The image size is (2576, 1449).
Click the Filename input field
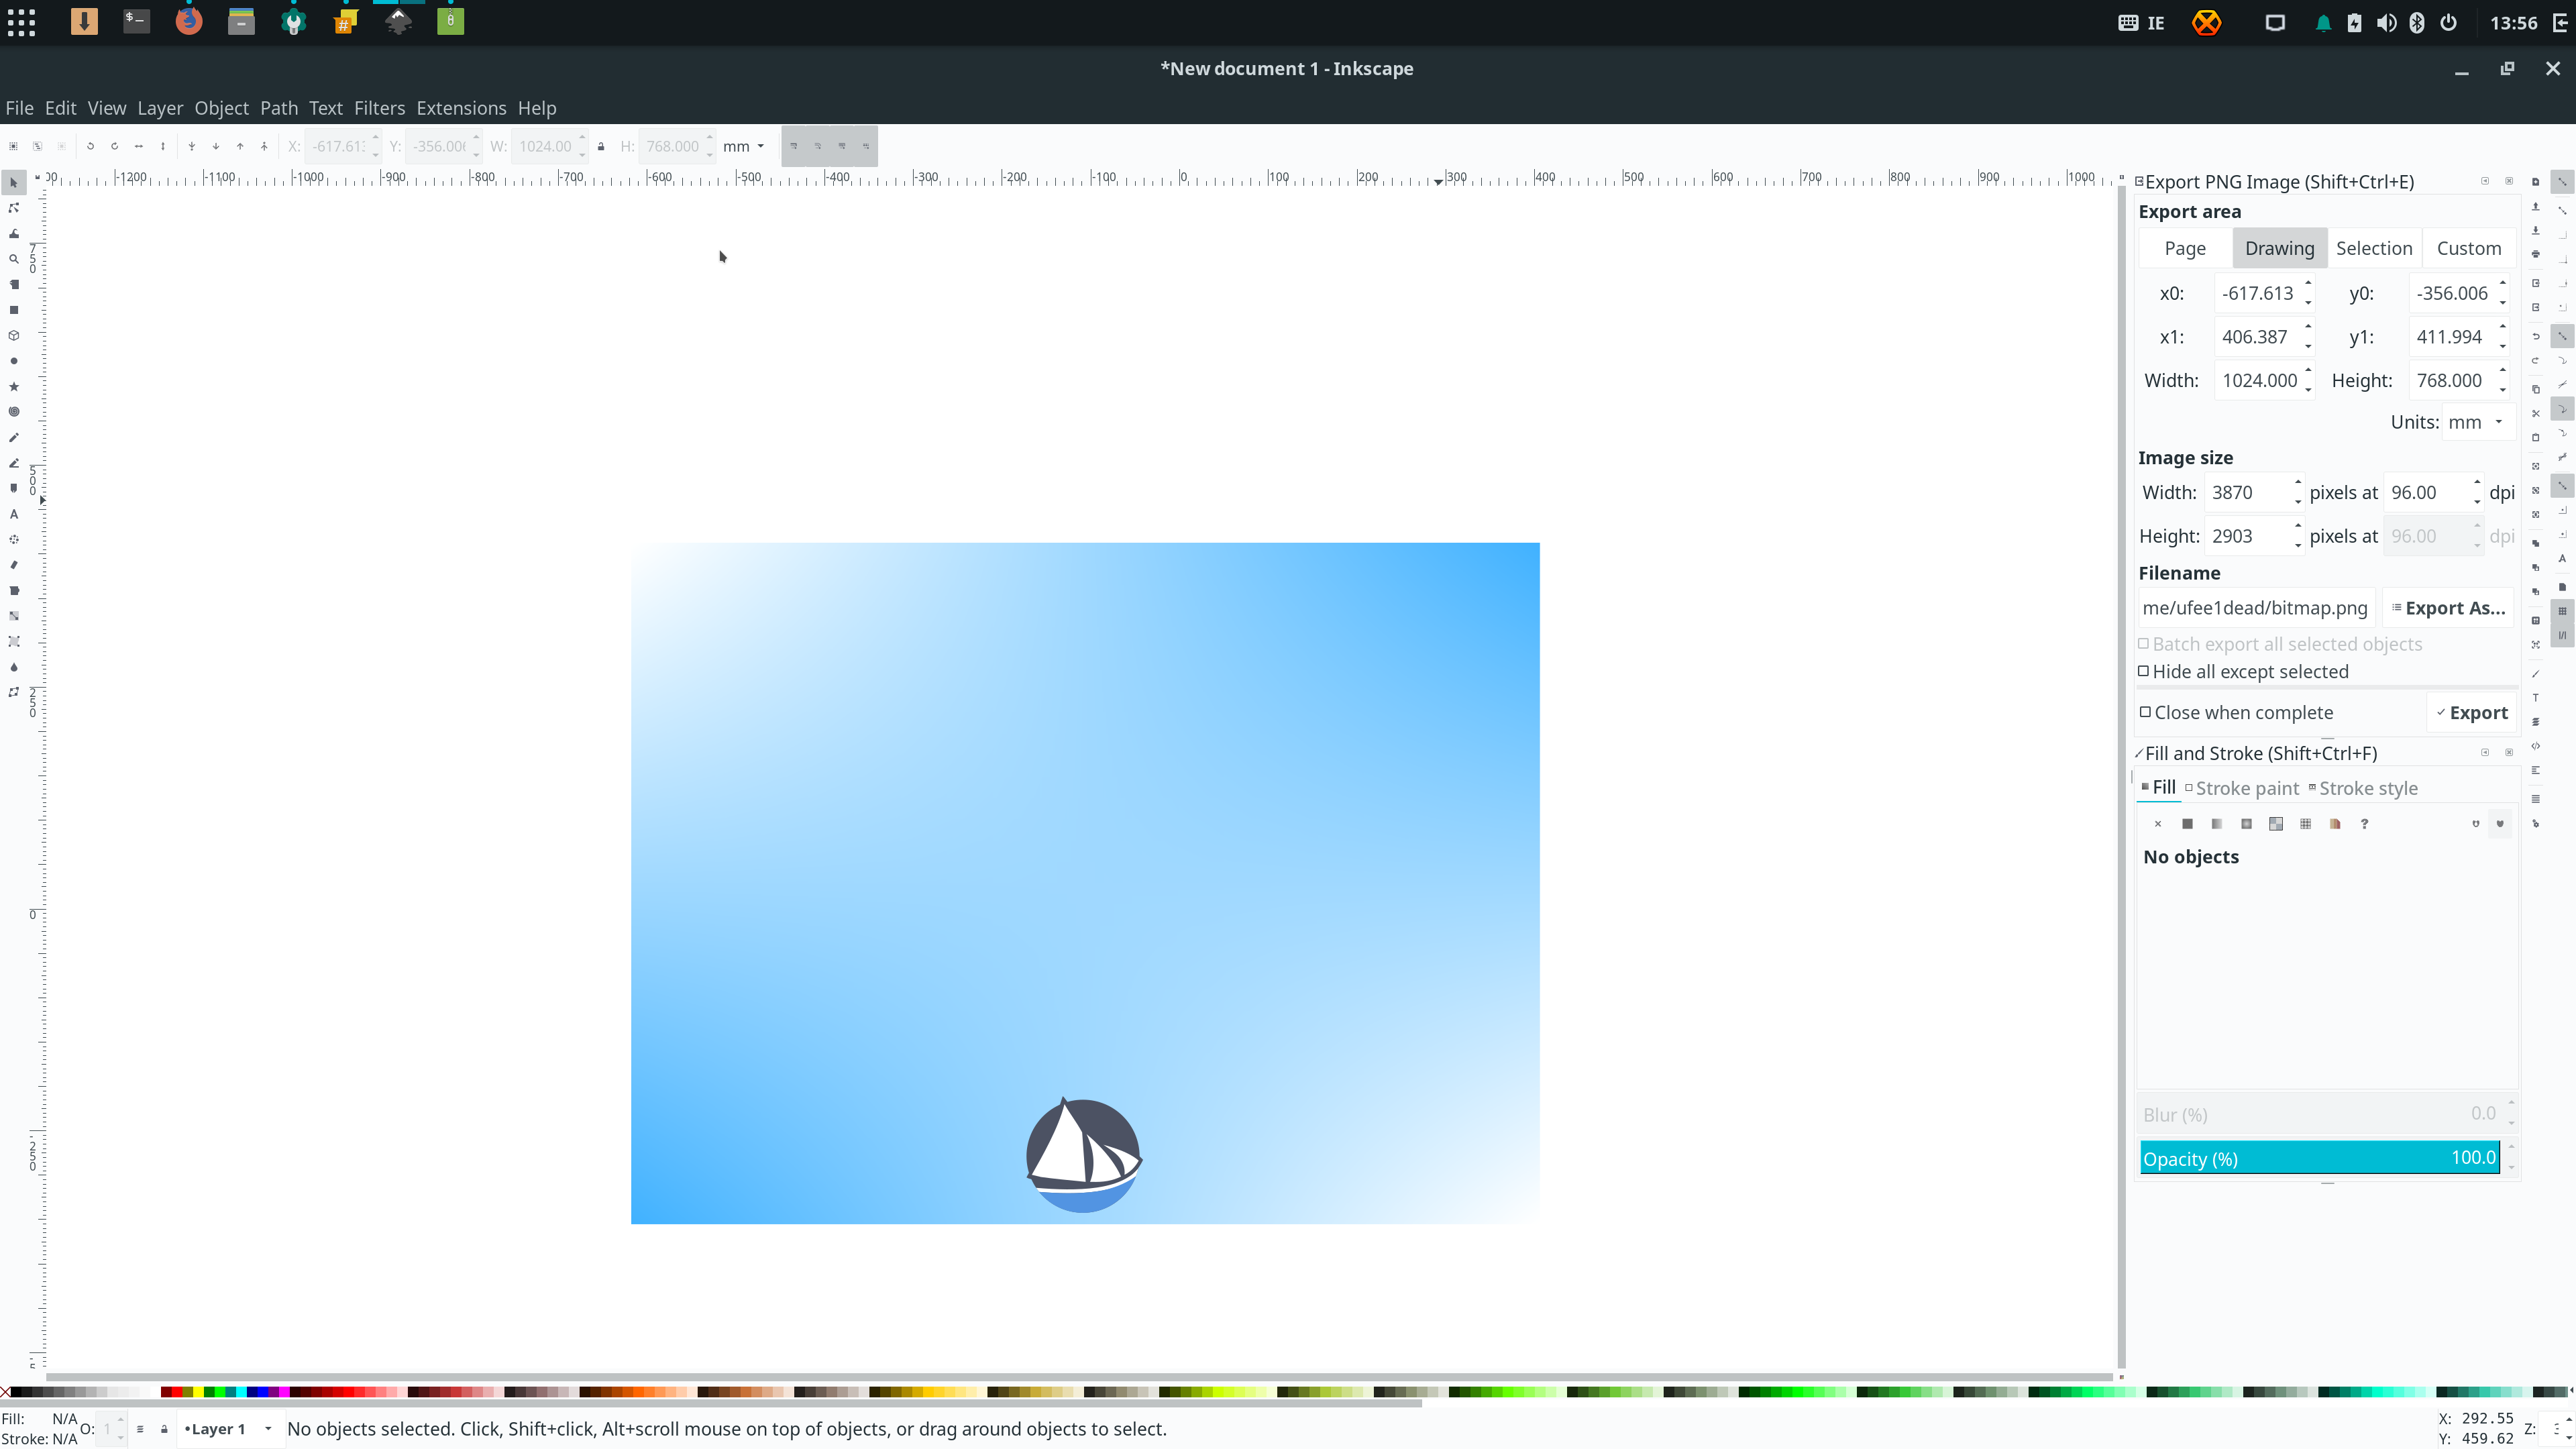2257,609
